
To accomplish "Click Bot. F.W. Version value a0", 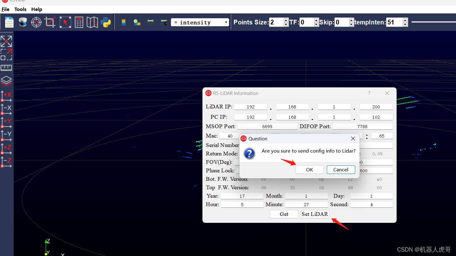I will [x=379, y=179].
